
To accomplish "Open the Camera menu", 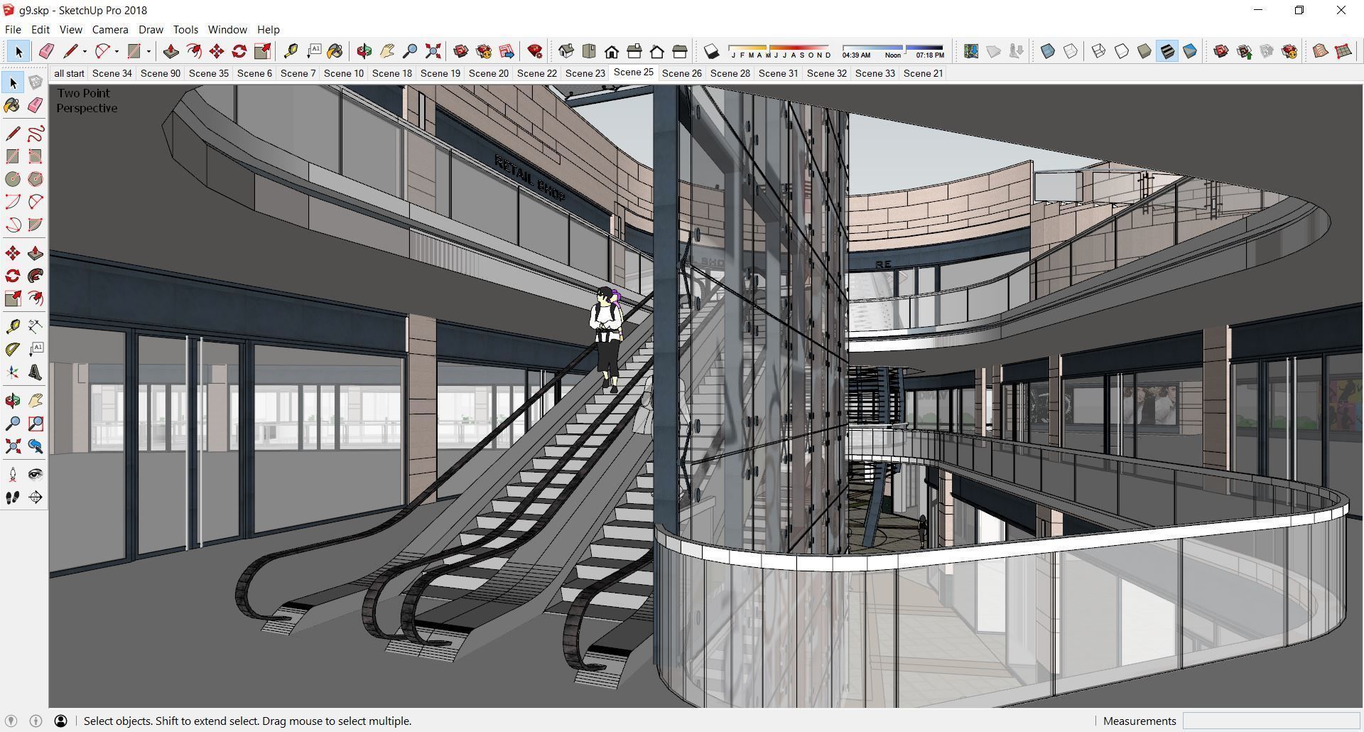I will pyautogui.click(x=110, y=30).
